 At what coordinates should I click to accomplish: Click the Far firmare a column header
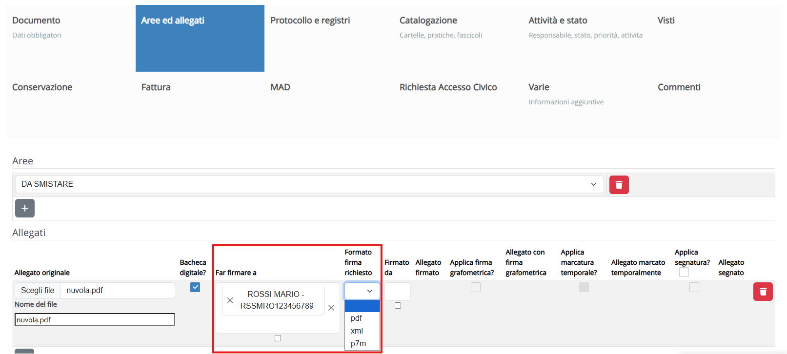(x=236, y=273)
